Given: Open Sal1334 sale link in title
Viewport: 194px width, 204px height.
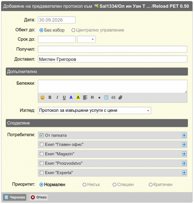Looking at the screenshot, I should [144, 6].
